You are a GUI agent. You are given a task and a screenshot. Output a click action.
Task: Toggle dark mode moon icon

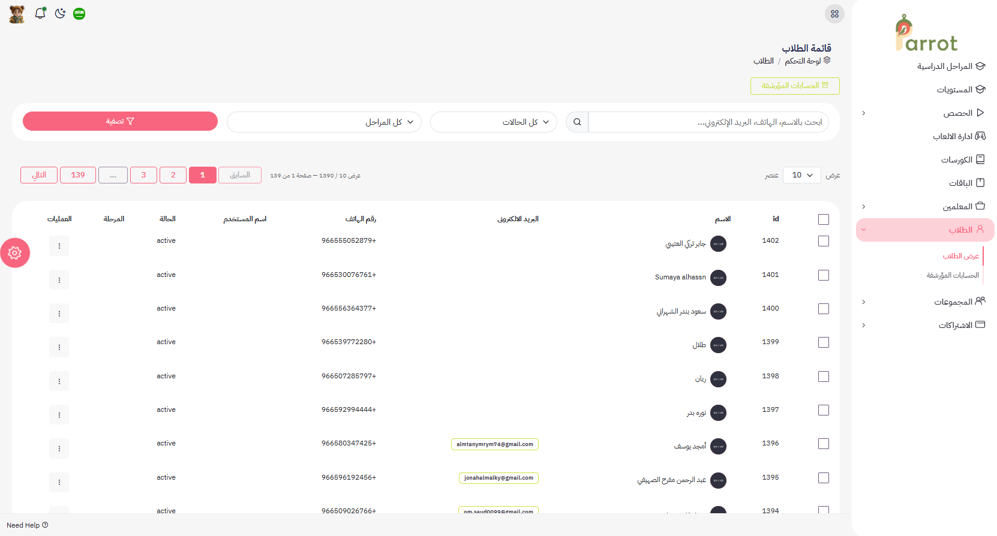[60, 13]
